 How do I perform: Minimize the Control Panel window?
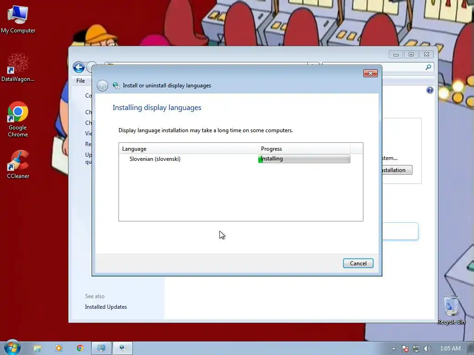point(396,55)
